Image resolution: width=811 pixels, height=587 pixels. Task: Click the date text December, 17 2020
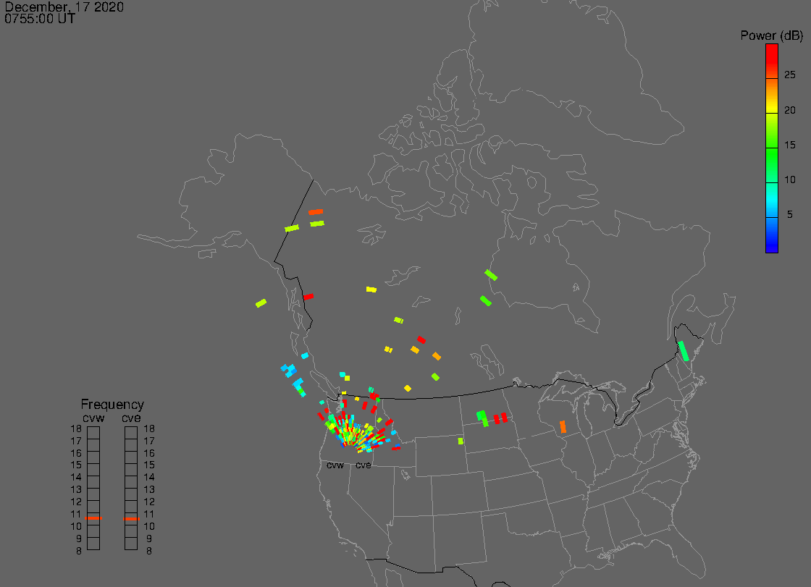64,7
